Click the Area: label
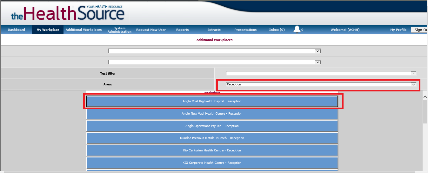The height and width of the screenshot is (173, 428). point(108,84)
